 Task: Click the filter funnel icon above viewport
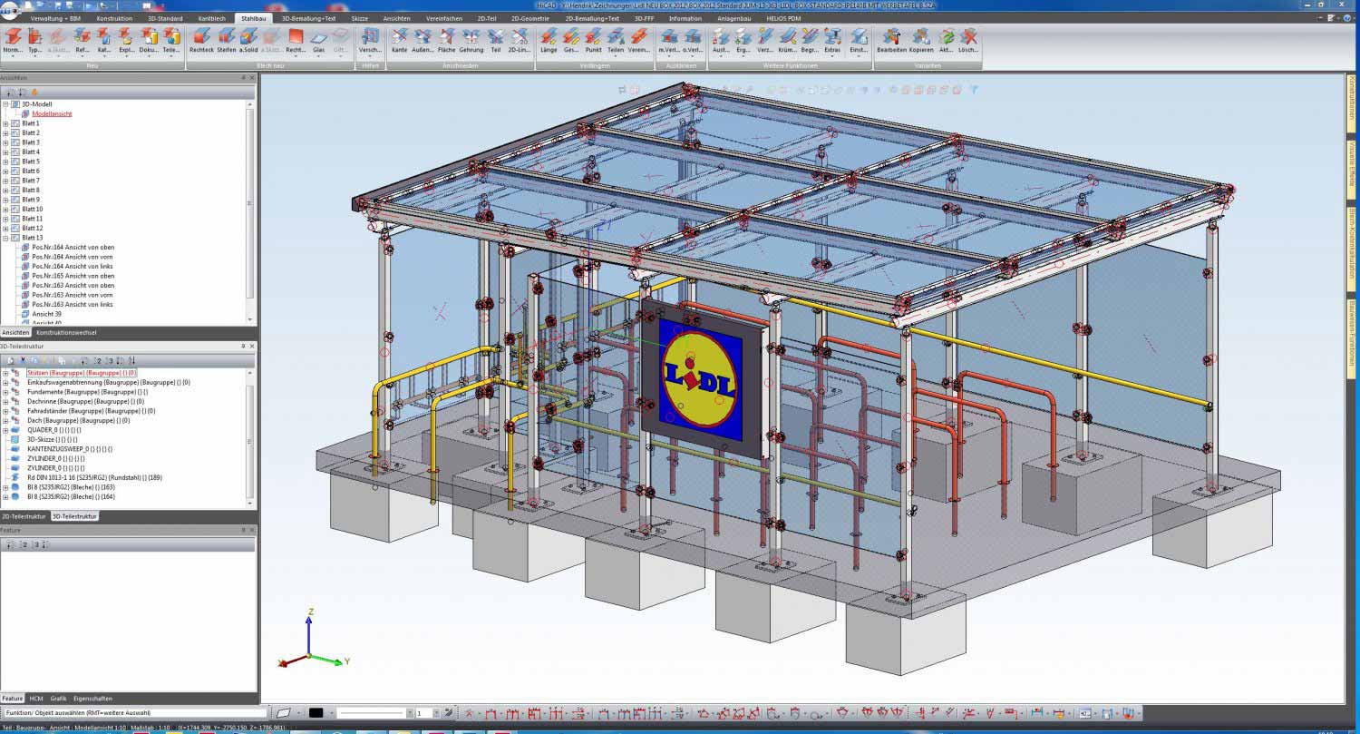coord(973,90)
